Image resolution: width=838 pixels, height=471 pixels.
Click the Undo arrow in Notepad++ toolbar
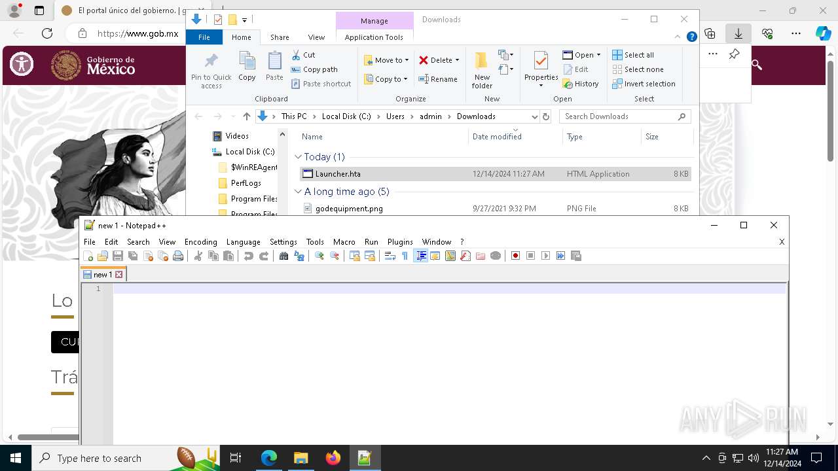pos(249,256)
